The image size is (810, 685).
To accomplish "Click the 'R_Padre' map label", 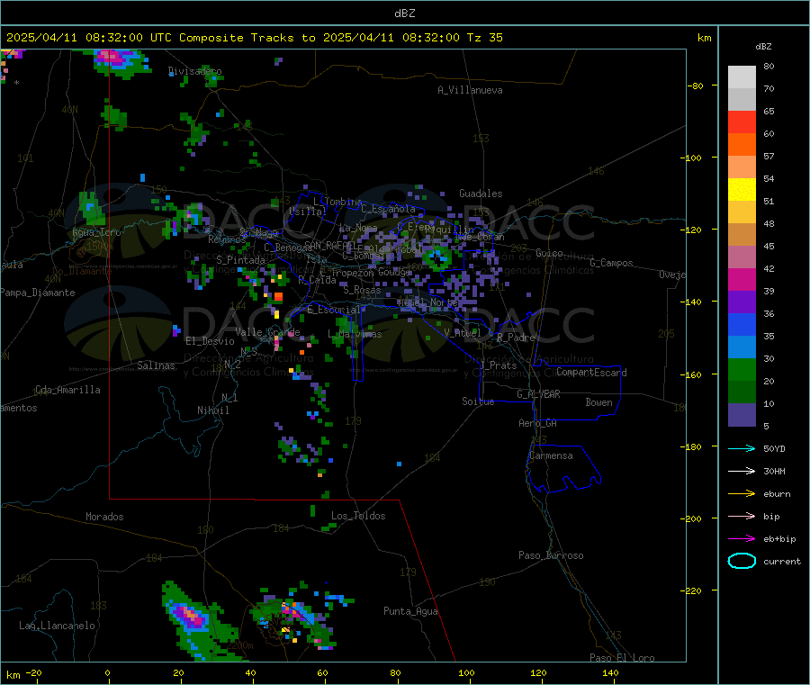I will point(516,338).
